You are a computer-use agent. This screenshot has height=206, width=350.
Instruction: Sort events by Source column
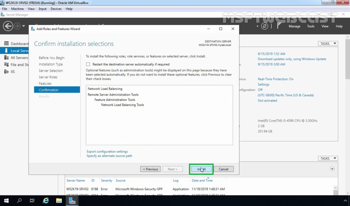pos(120,180)
